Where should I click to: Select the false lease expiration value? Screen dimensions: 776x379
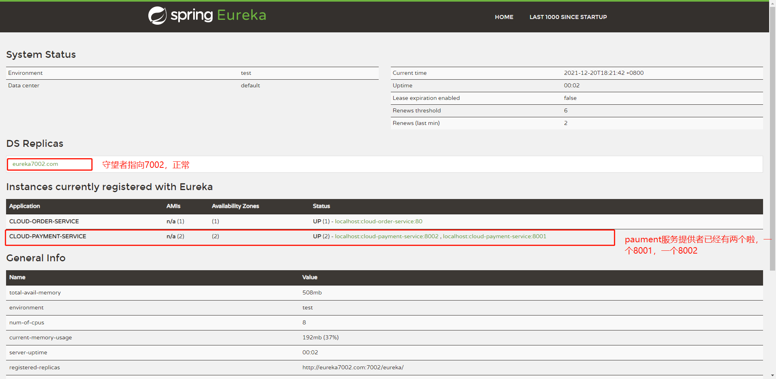(570, 98)
